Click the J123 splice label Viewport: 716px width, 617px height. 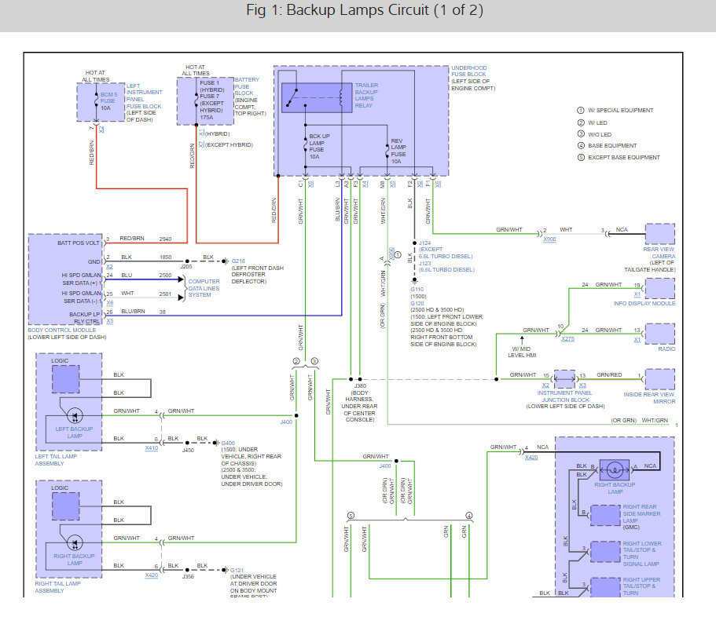click(424, 263)
